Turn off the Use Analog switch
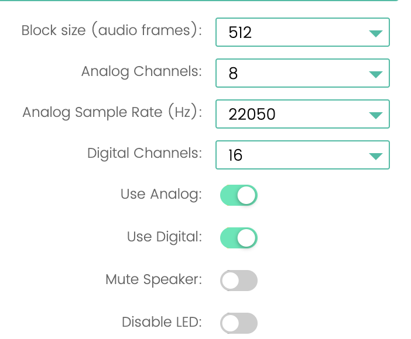This screenshot has height=339, width=411. (x=239, y=196)
